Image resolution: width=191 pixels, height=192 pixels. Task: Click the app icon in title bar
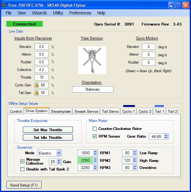coord(3,5)
